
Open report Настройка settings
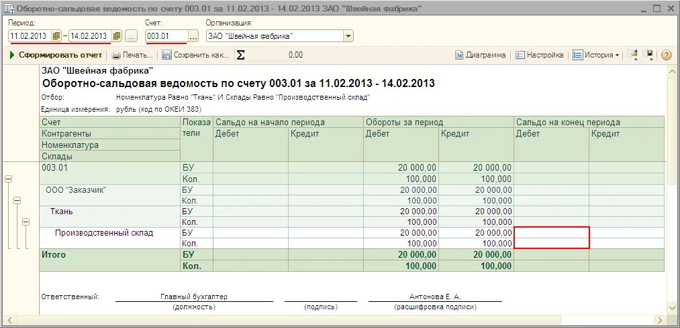tap(540, 56)
